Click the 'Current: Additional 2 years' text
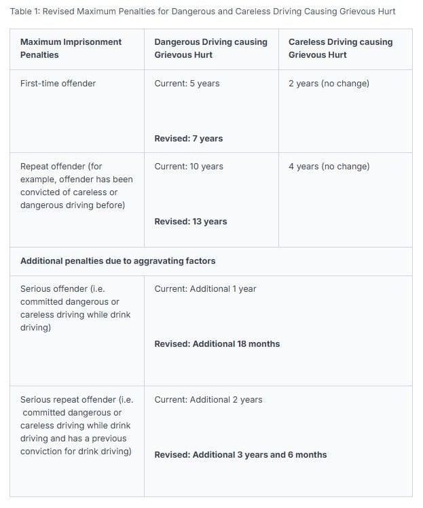423x508 pixels. pos(208,400)
